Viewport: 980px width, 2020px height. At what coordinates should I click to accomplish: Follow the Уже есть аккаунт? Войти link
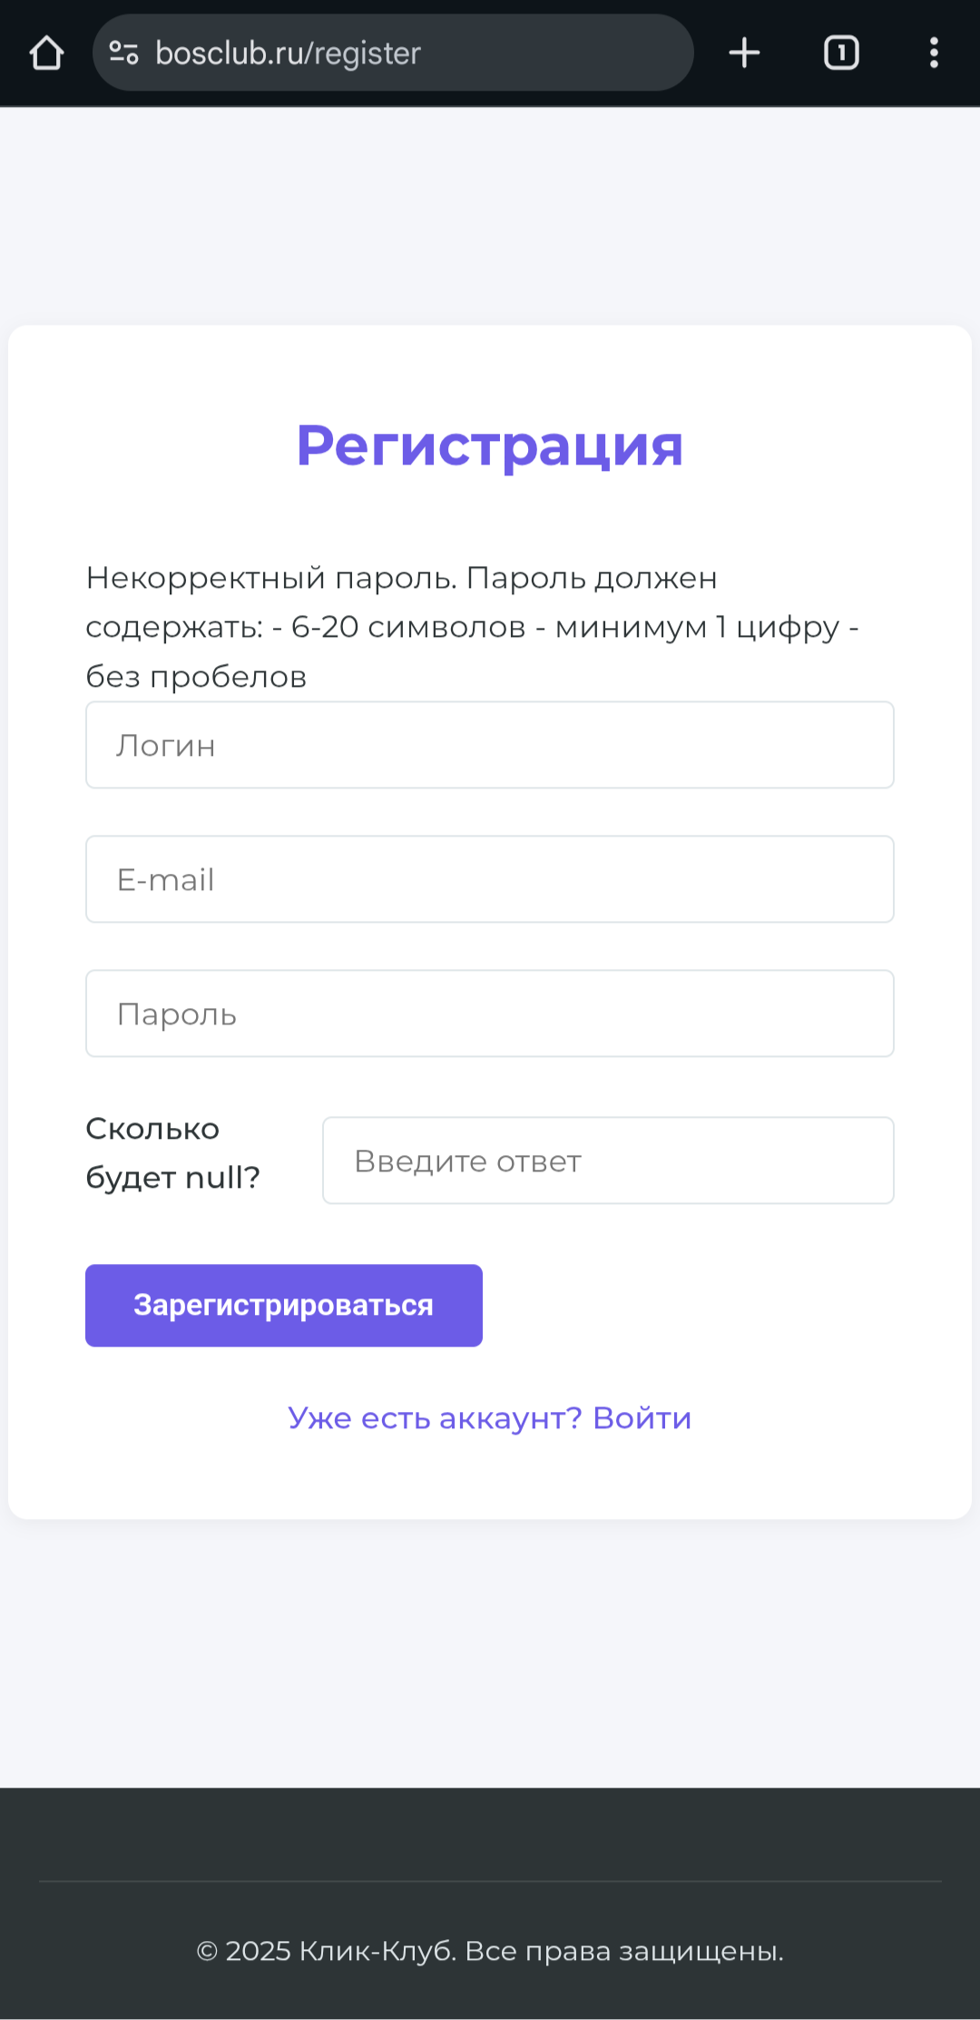pyautogui.click(x=490, y=1417)
